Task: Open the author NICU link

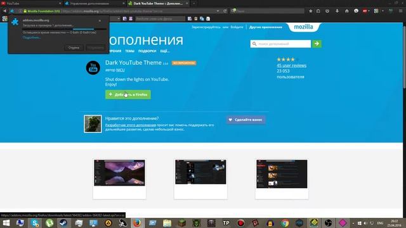Action: coord(120,70)
